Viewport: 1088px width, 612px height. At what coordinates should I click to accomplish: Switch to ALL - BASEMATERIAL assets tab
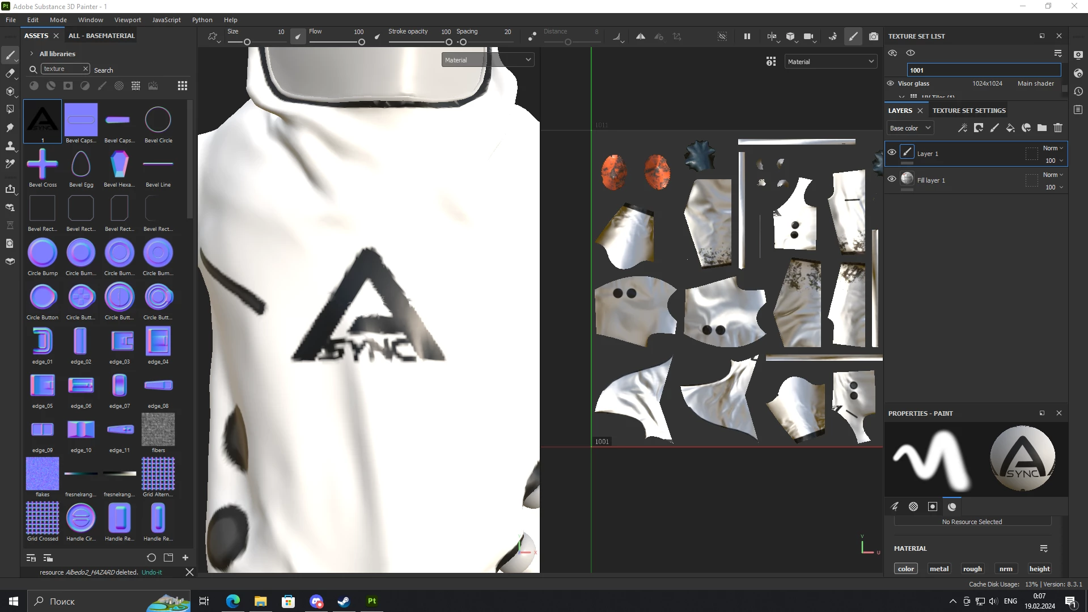(101, 36)
